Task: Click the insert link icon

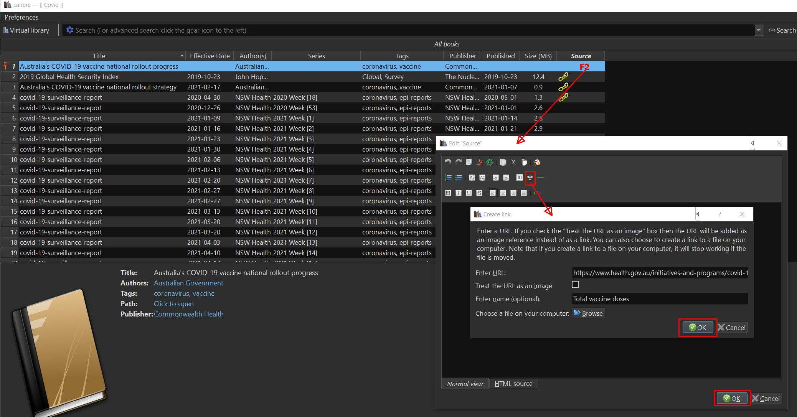Action: 530,178
